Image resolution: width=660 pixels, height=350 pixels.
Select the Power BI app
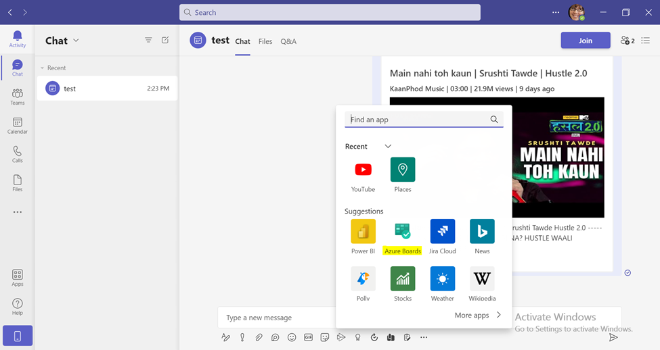click(x=364, y=237)
